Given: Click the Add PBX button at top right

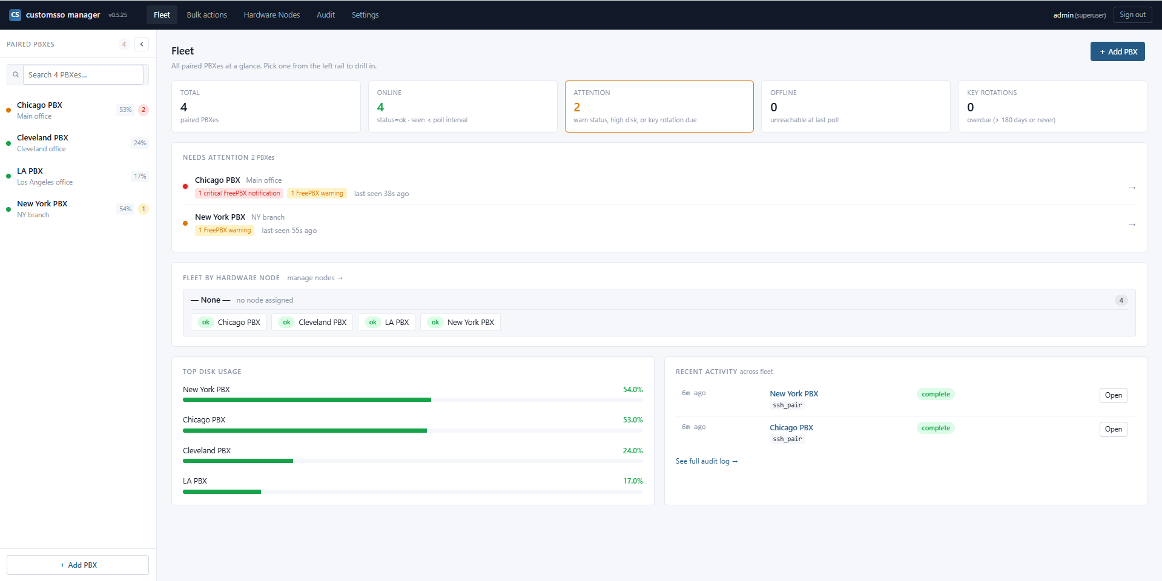Looking at the screenshot, I should 1117,51.
